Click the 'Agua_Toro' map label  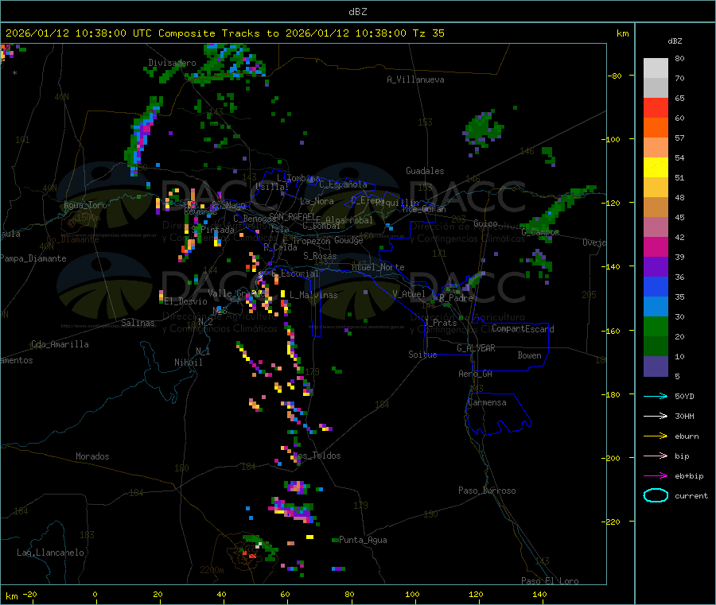[x=85, y=205]
